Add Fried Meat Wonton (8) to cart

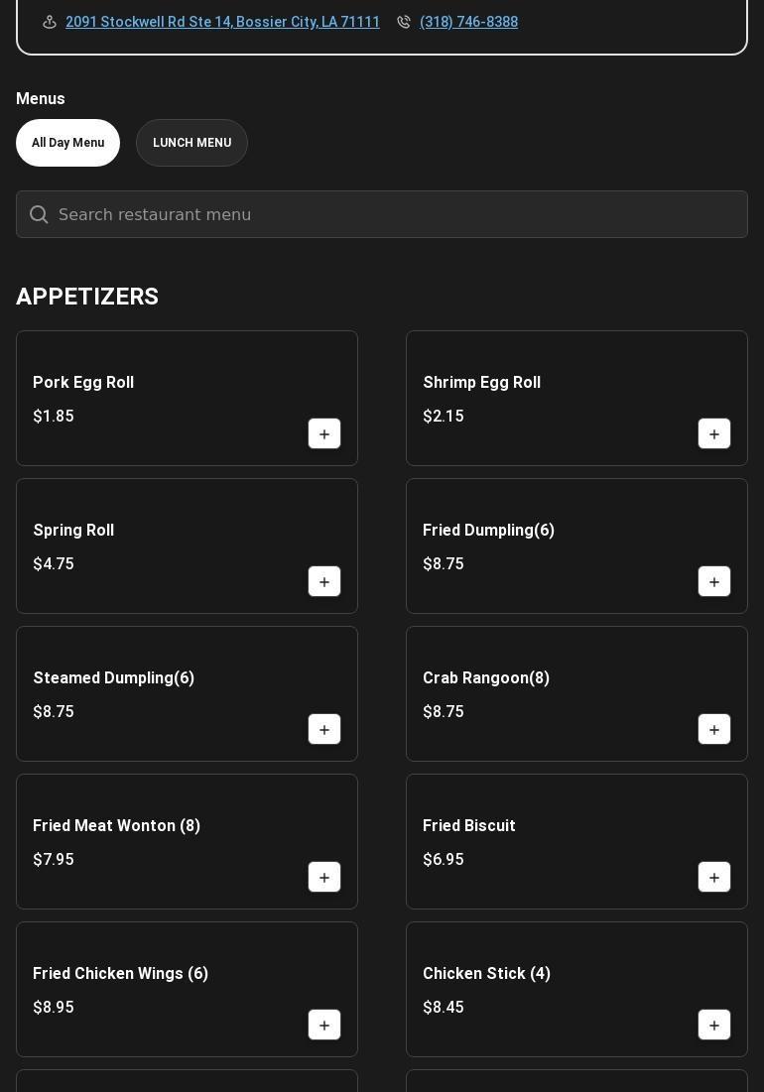click(324, 878)
